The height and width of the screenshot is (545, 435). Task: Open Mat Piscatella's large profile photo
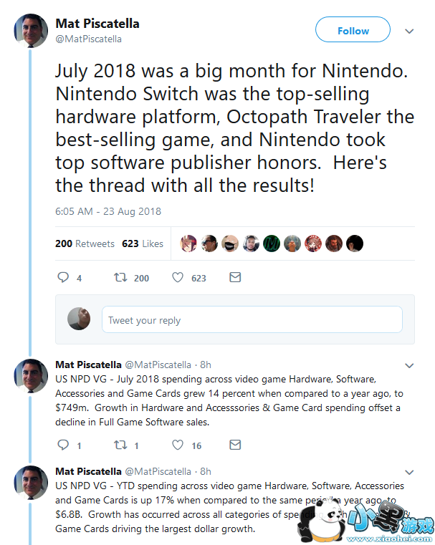[x=32, y=31]
